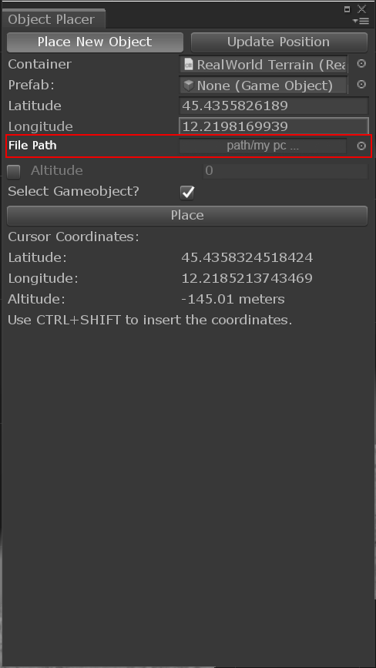The image size is (376, 668).
Task: Enable the Altitude checkbox
Action: 14,172
